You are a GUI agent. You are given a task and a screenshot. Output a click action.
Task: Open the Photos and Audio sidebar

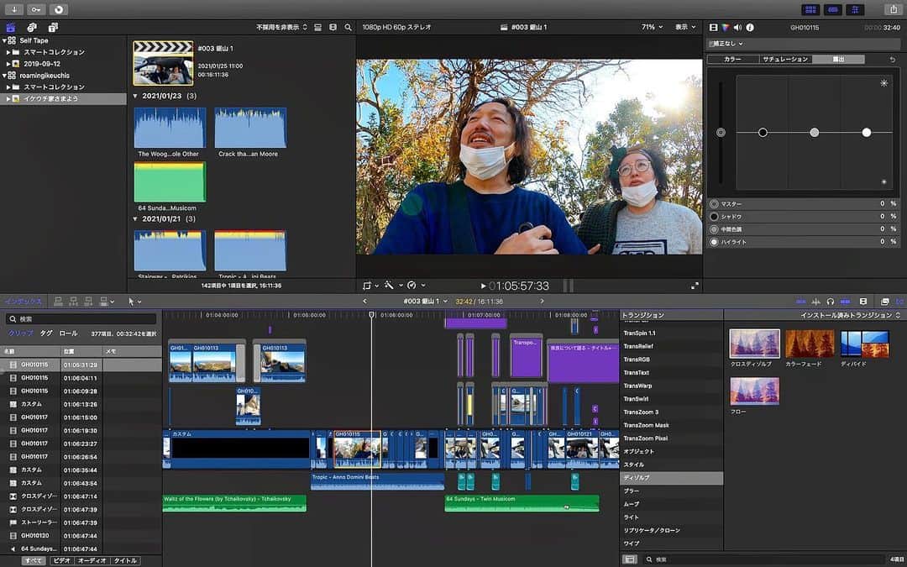click(32, 27)
